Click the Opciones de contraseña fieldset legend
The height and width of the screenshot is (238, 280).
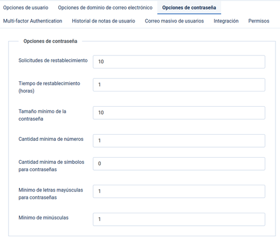pyautogui.click(x=50, y=41)
